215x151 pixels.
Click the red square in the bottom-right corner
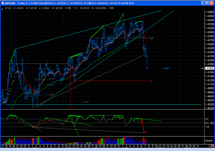click(x=213, y=146)
